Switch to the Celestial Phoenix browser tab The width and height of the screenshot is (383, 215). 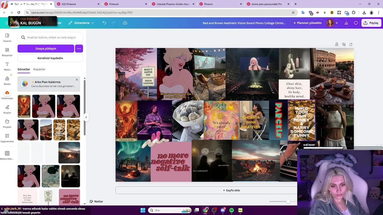click(x=173, y=4)
